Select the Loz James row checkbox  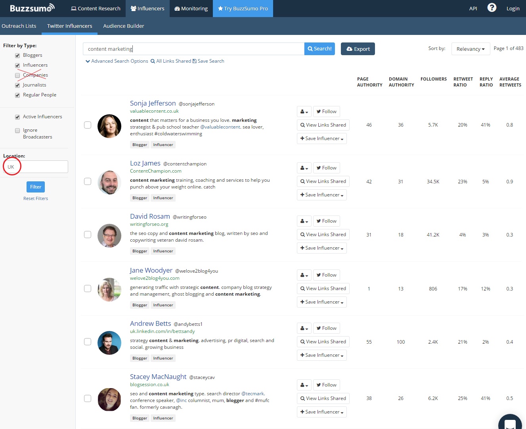88,181
